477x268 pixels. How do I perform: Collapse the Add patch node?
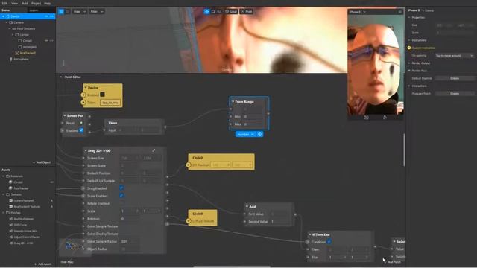click(247, 207)
